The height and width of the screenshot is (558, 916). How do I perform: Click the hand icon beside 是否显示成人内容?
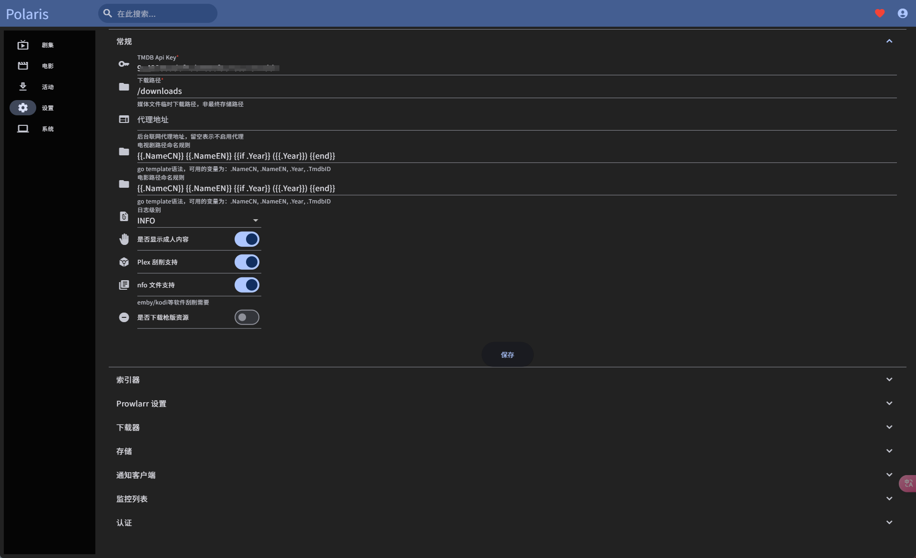pos(124,239)
